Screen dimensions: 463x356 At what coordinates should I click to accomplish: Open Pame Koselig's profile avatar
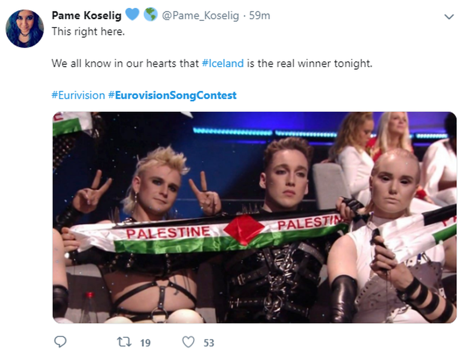[x=24, y=28]
